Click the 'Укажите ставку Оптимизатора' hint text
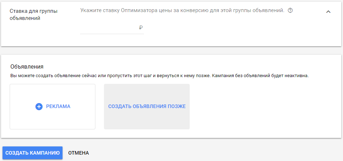Viewport: 343px width, 161px height. tap(183, 10)
